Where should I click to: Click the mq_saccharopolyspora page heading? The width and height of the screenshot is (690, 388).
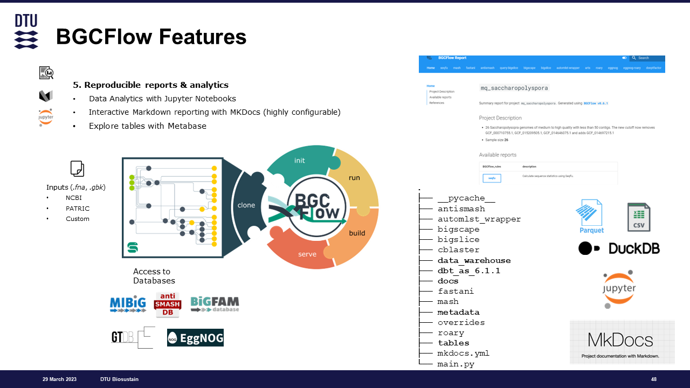(x=514, y=88)
